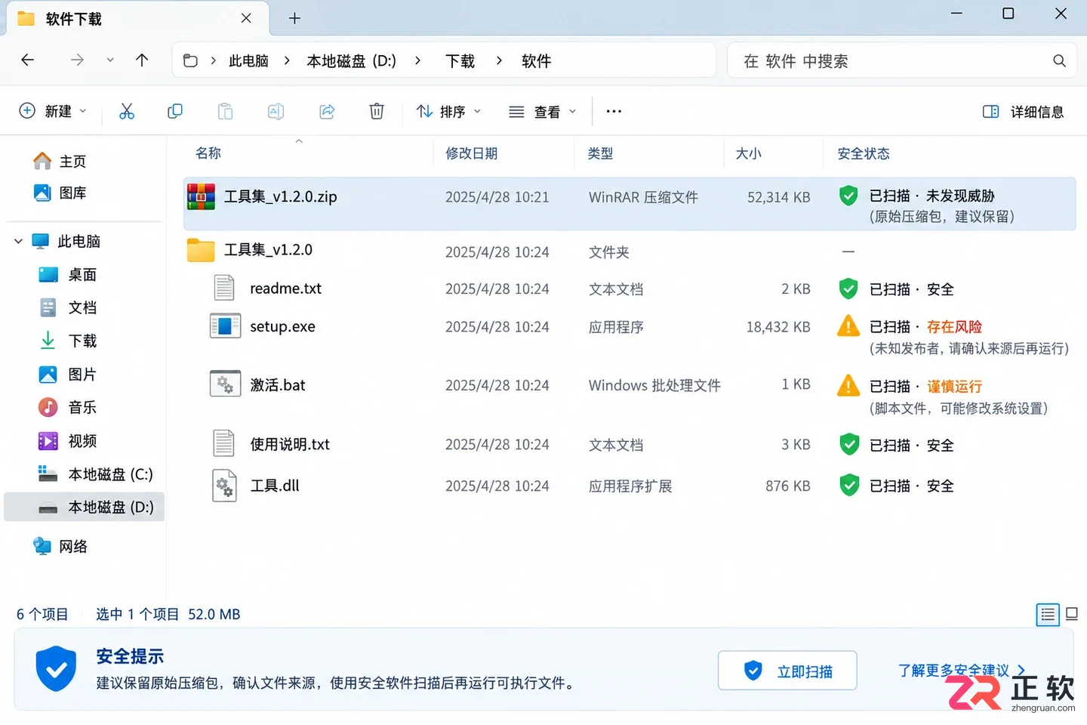Close the 软件下载 tab

tap(246, 18)
